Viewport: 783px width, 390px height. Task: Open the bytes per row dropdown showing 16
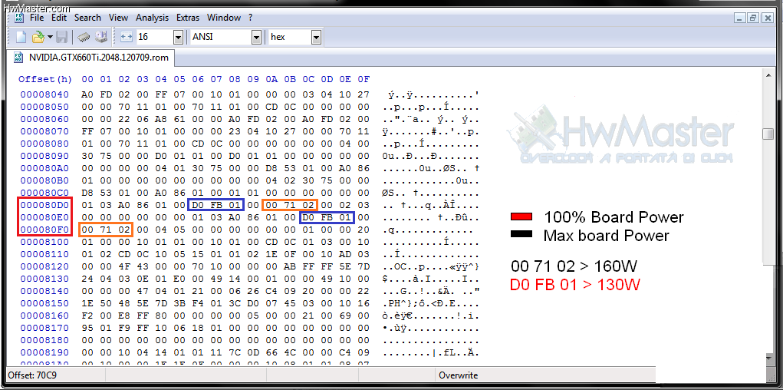pos(178,37)
